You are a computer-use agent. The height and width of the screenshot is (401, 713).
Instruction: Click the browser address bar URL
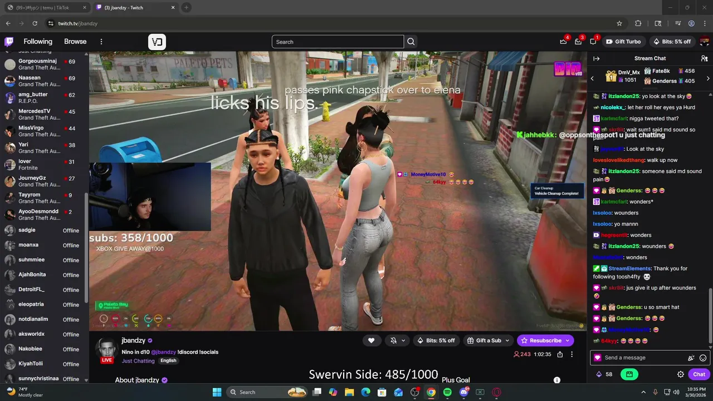[78, 23]
